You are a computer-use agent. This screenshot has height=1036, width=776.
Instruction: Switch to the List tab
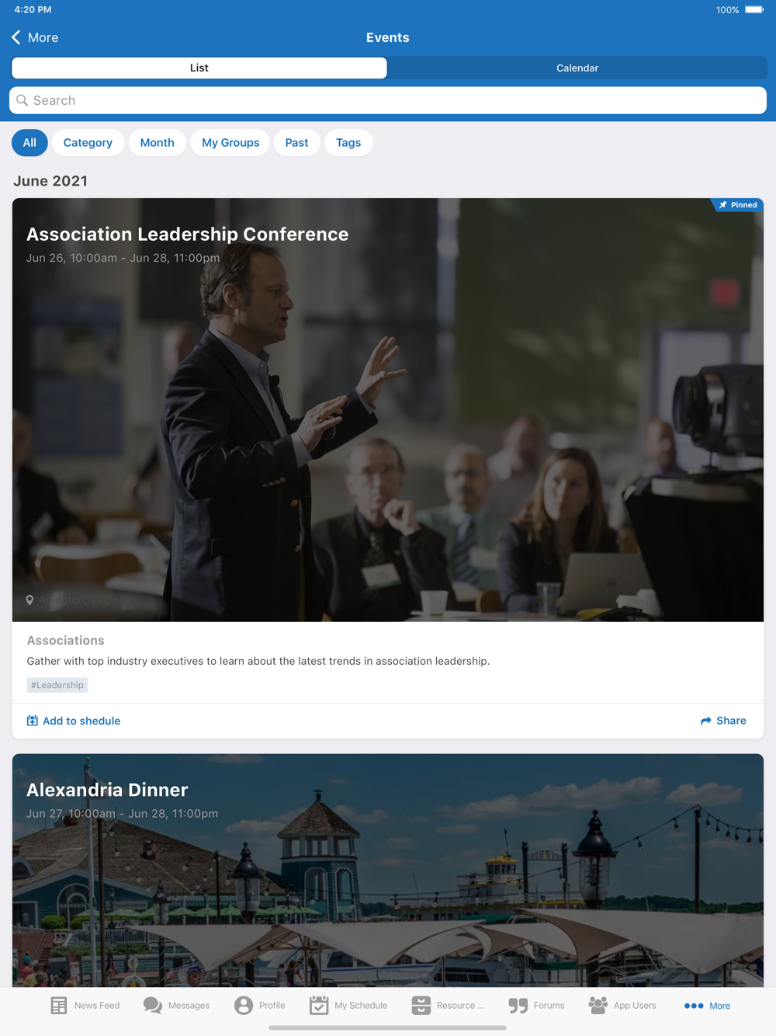199,68
